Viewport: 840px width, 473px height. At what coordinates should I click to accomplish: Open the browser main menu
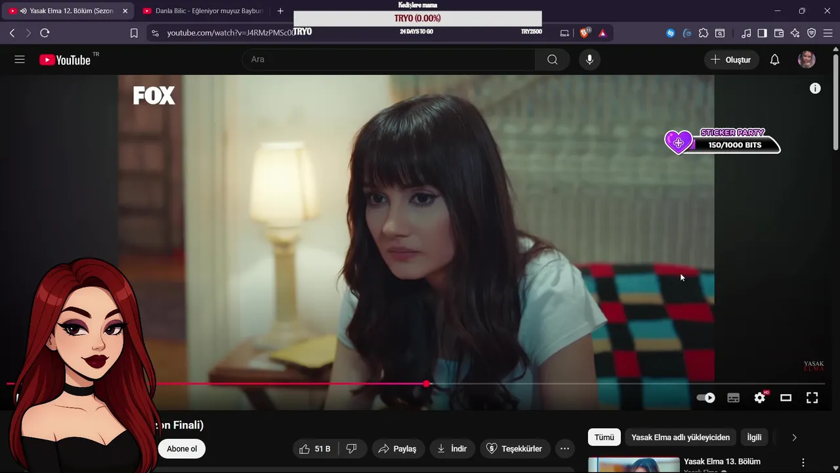(828, 33)
